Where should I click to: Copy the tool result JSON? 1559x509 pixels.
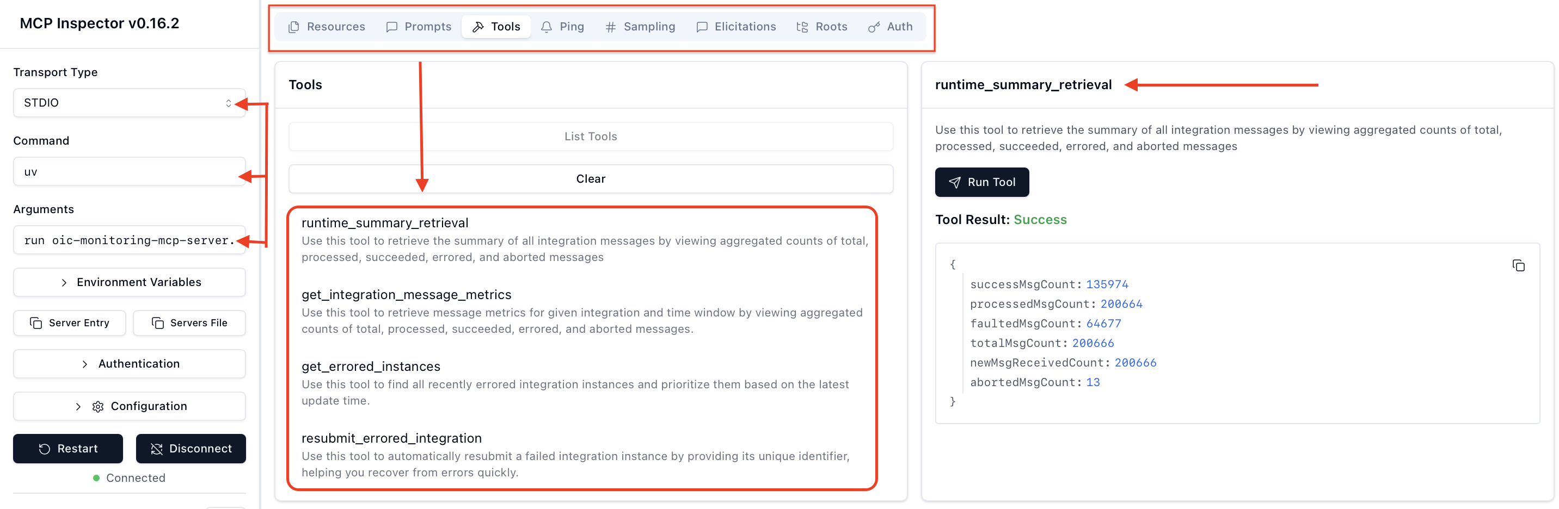tap(1519, 265)
